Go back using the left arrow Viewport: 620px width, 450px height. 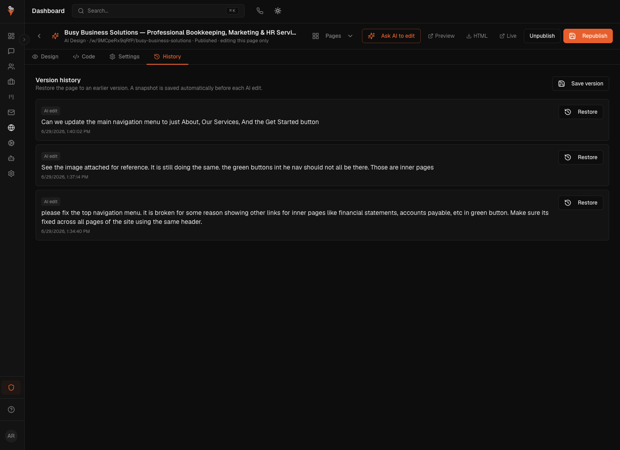coord(39,36)
